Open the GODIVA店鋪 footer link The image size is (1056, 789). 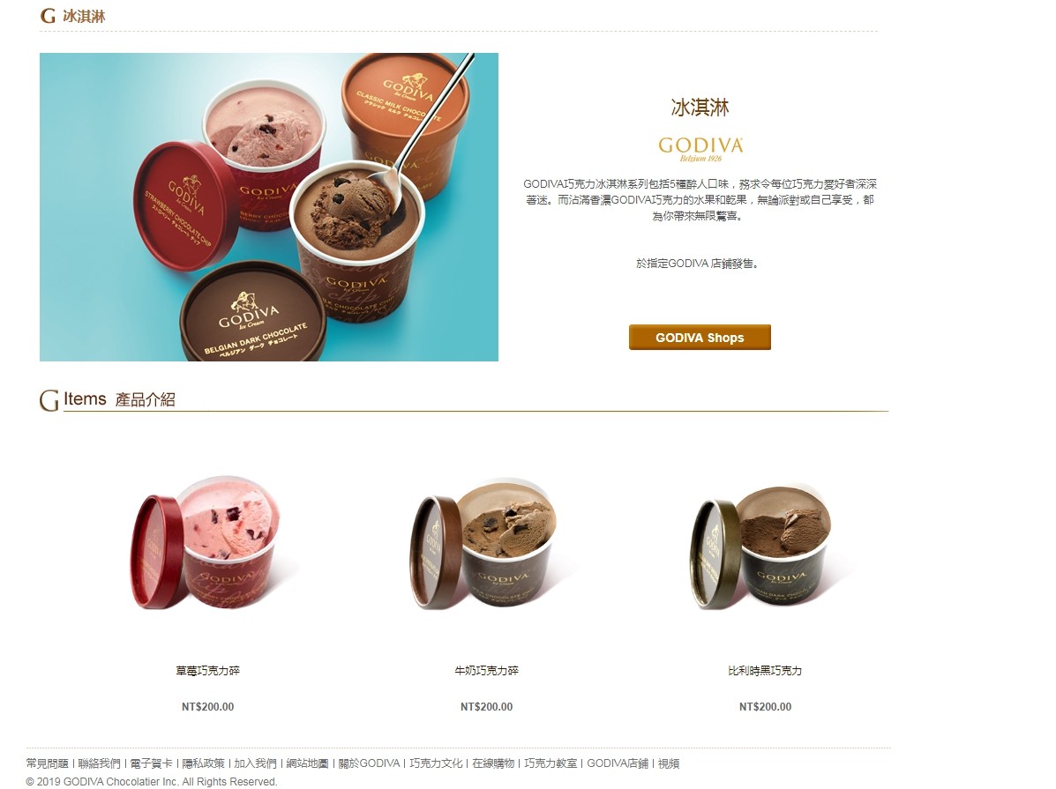(618, 763)
